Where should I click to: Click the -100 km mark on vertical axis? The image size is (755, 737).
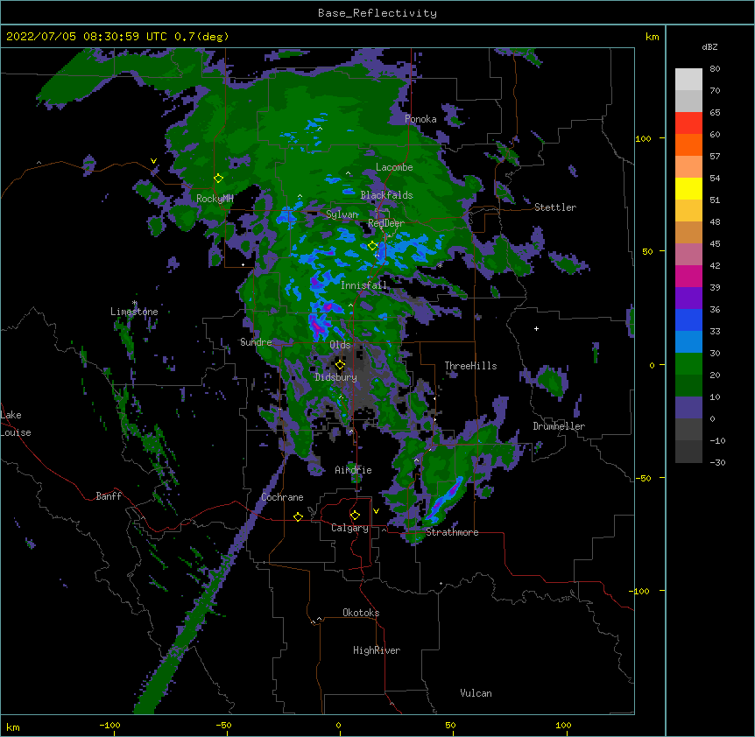(640, 591)
